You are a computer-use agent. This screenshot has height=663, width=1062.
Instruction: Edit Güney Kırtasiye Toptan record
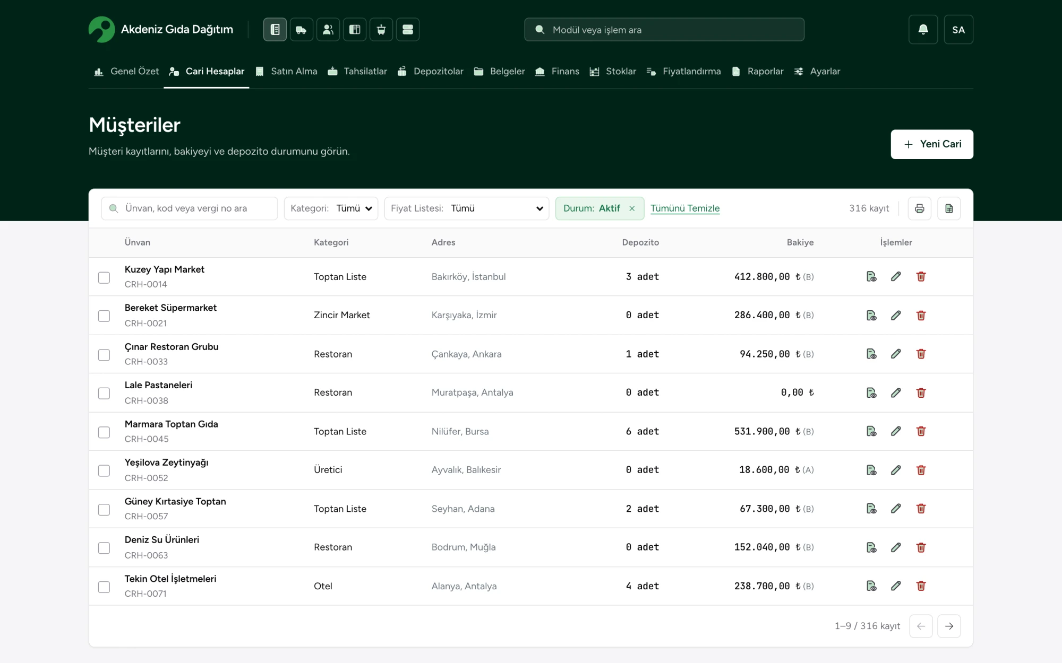896,509
